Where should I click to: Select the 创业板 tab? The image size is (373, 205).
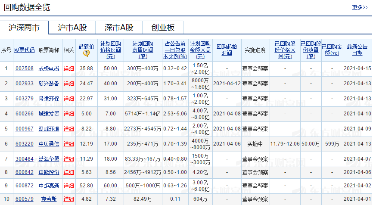163,28
